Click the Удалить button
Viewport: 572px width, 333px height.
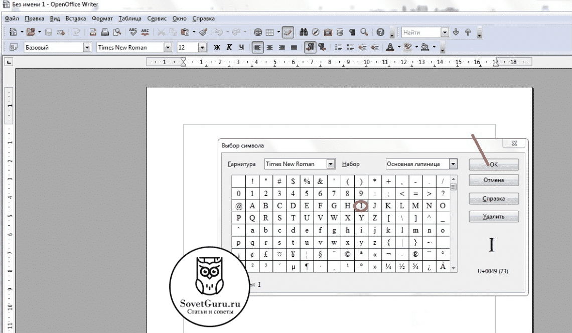pyautogui.click(x=494, y=217)
